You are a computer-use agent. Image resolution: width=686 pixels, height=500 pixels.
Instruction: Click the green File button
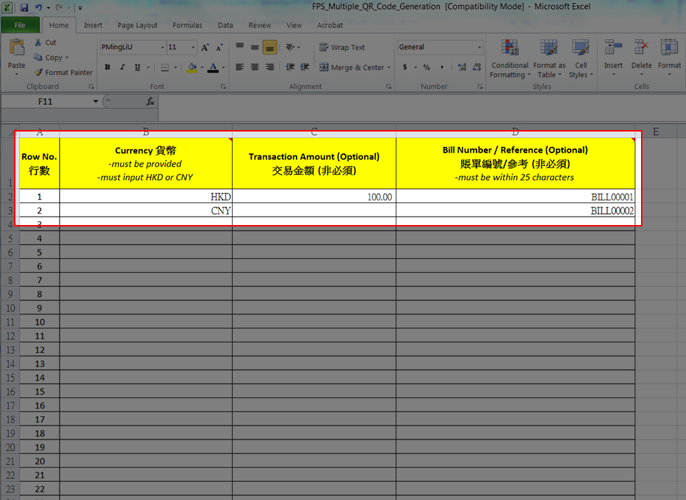pyautogui.click(x=20, y=25)
